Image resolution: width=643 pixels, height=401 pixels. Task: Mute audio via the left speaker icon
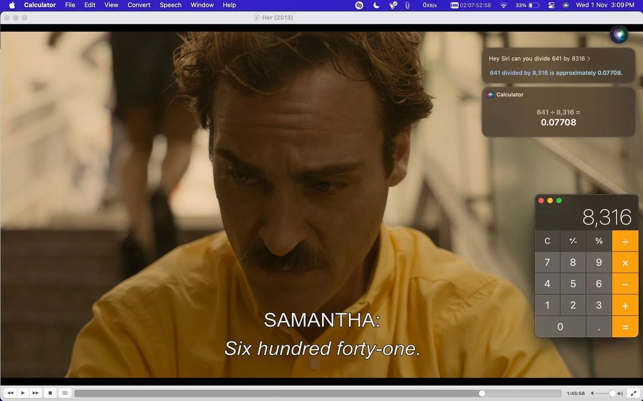pos(592,393)
